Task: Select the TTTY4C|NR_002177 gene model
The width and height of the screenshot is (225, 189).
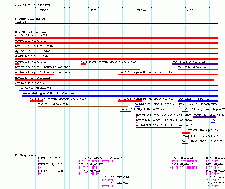Action: (x=89, y=174)
